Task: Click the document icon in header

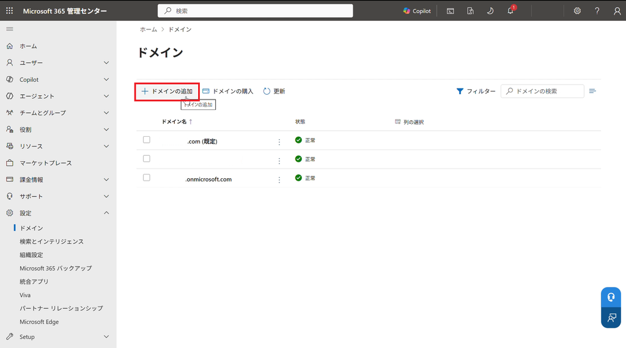Action: click(x=470, y=11)
